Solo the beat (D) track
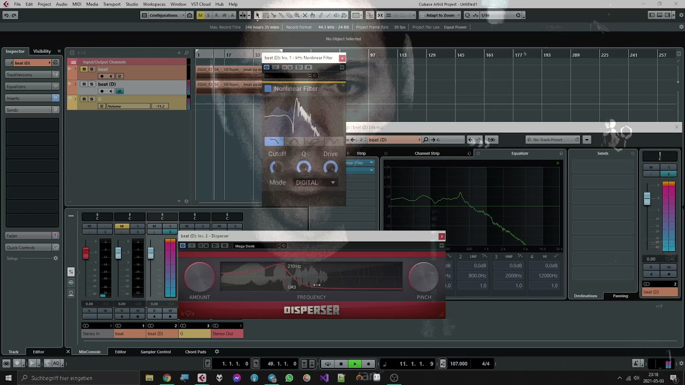 [92, 84]
